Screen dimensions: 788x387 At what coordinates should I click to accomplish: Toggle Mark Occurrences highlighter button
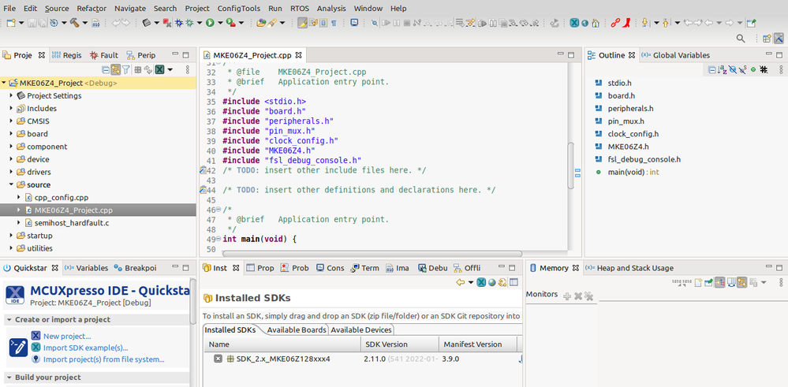pos(303,23)
